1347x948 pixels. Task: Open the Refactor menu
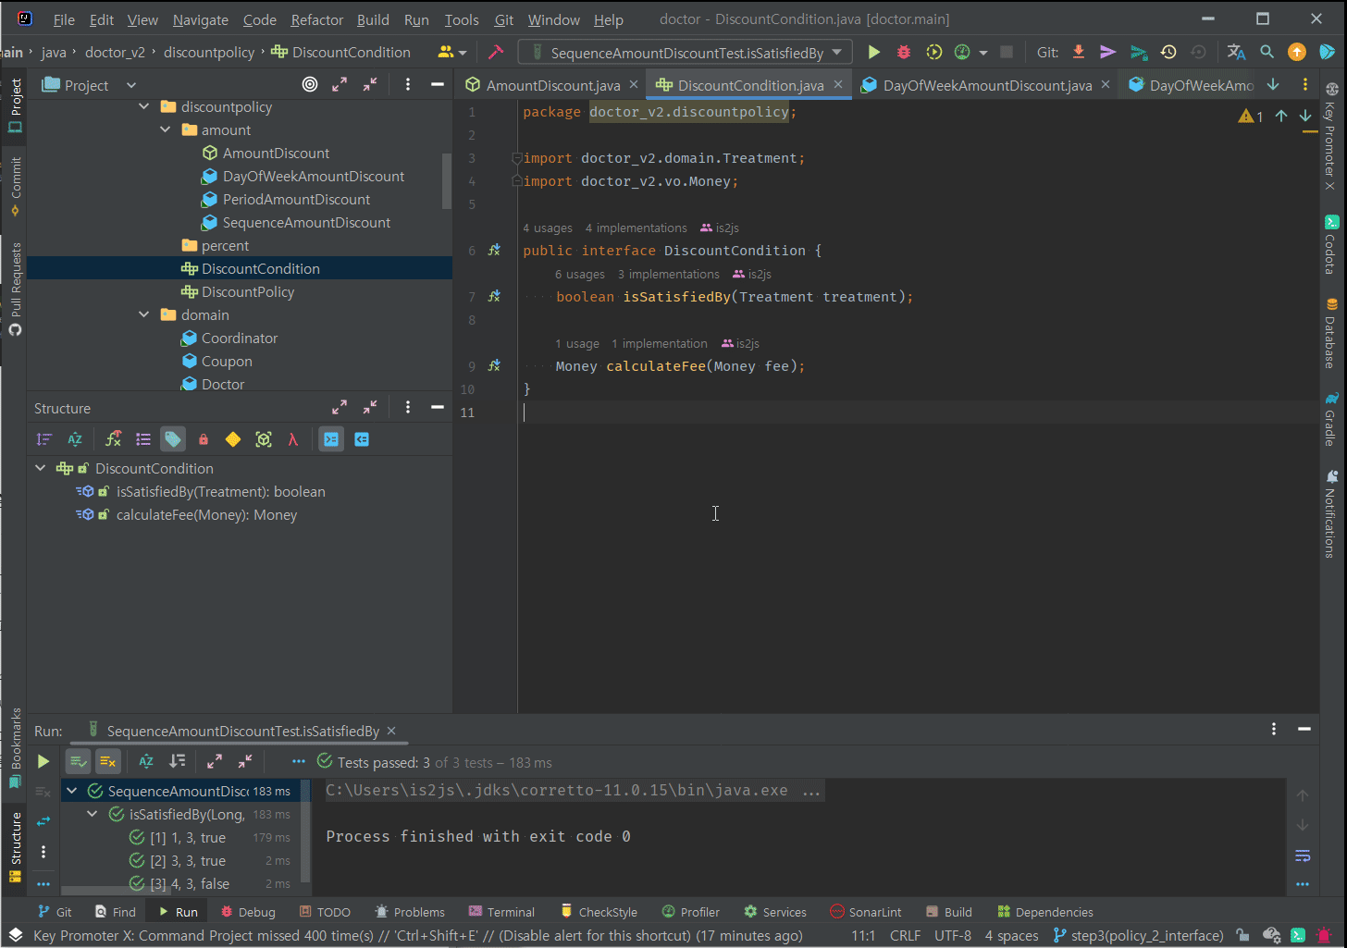click(316, 19)
